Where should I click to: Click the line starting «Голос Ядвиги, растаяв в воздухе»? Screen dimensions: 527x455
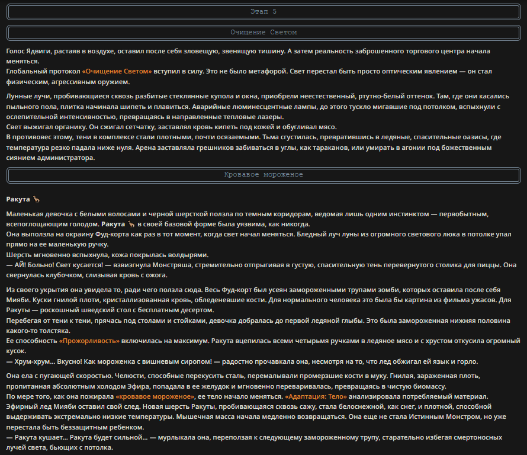248,52
